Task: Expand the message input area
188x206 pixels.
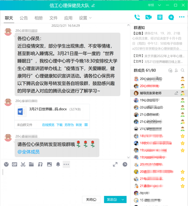Action: coord(115,164)
